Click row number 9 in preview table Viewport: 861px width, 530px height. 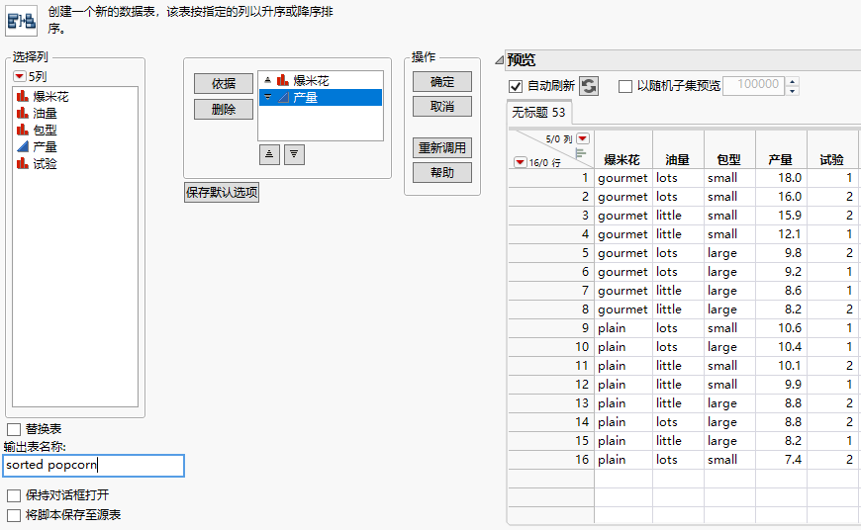pos(585,328)
